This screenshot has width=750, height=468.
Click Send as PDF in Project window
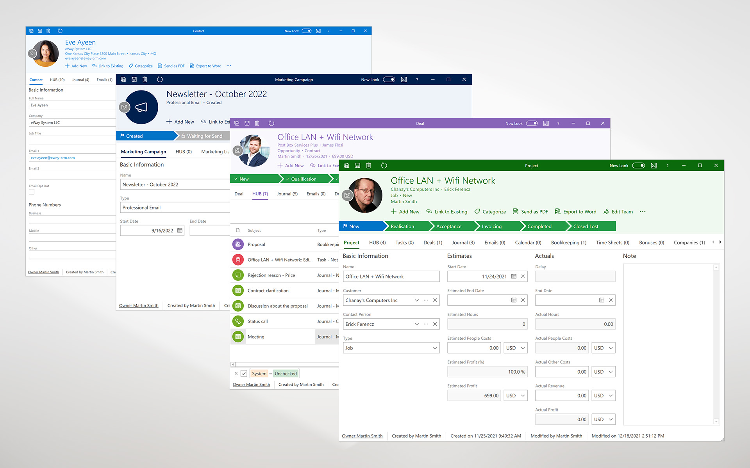[530, 211]
